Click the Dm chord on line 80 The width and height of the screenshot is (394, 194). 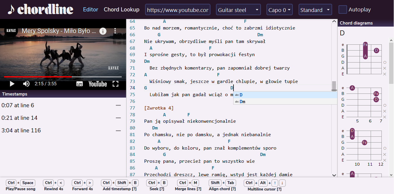(x=155, y=128)
